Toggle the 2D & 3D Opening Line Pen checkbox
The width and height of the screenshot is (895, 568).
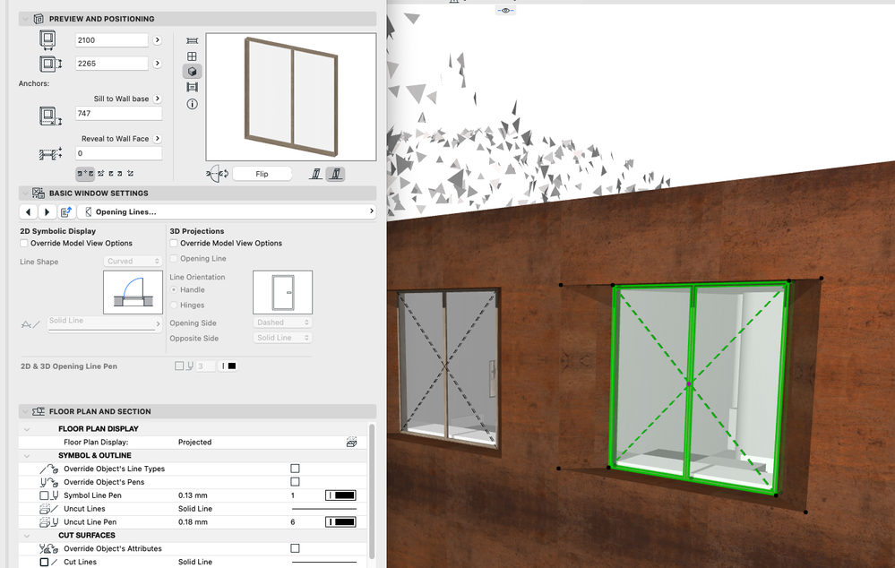[x=179, y=366]
